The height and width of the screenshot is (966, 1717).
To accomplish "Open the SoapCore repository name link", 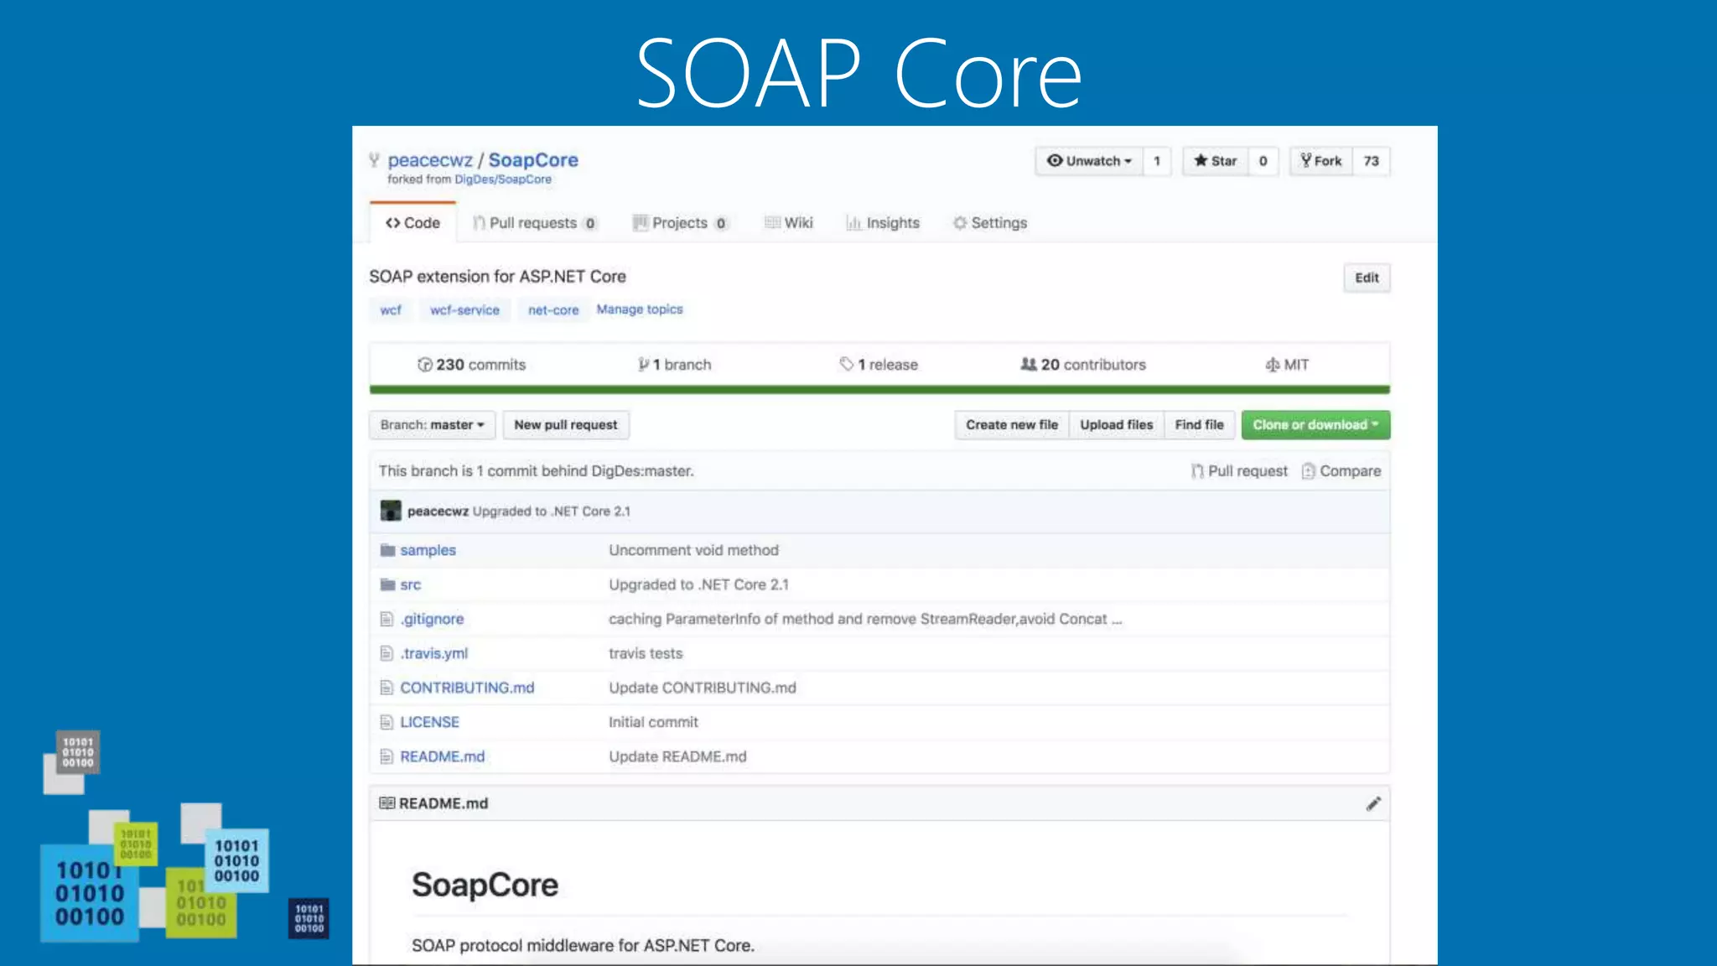I will click(x=533, y=160).
